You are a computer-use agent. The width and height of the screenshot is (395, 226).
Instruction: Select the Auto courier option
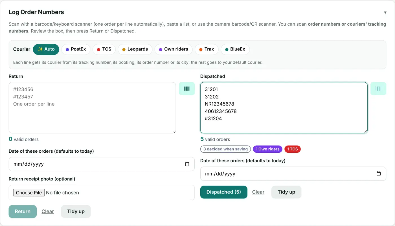click(x=46, y=49)
